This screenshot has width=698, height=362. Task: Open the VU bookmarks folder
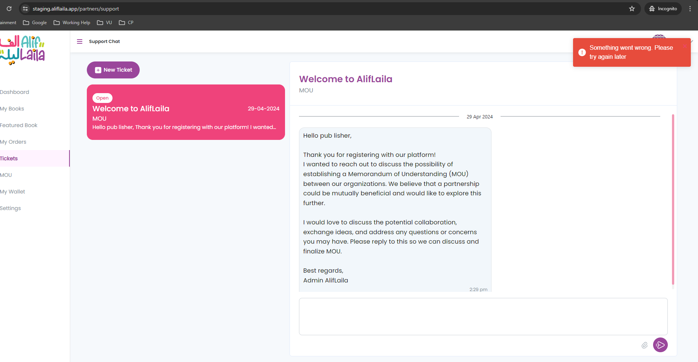tap(105, 23)
